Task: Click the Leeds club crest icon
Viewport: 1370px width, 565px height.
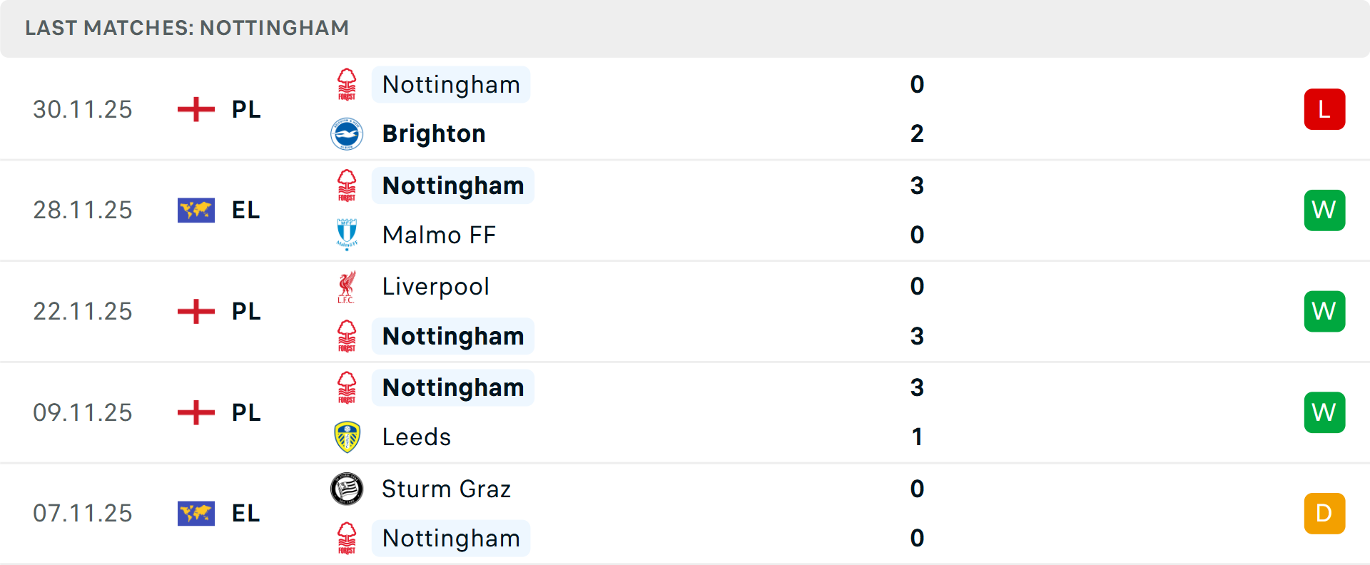Action: pos(347,437)
